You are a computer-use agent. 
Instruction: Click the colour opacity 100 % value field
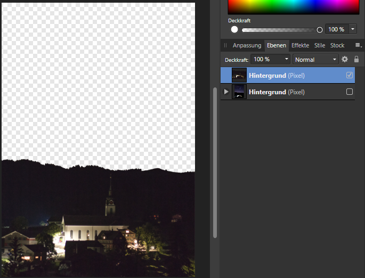(337, 29)
